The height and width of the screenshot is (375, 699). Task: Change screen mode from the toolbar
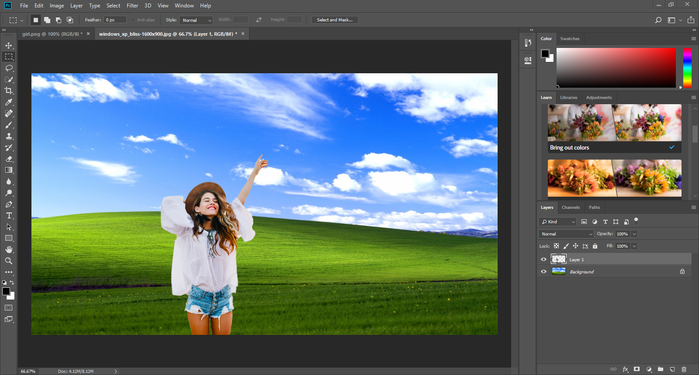point(9,319)
